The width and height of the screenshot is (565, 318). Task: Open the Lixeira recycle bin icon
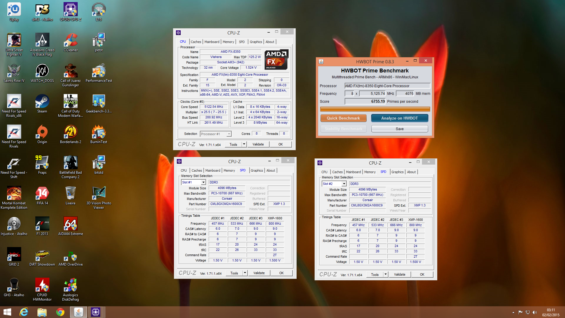[x=71, y=196]
